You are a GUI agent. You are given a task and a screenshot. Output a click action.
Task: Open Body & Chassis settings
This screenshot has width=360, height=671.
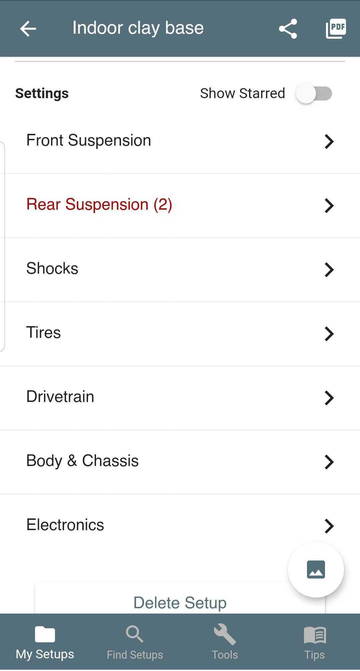point(180,461)
